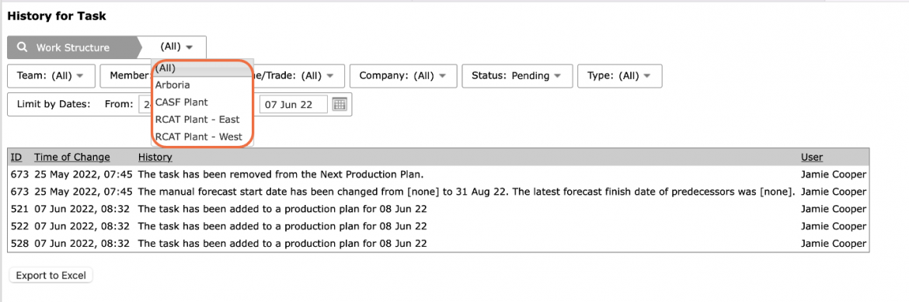
Task: Click the Export to Excel button
Action: tap(51, 276)
